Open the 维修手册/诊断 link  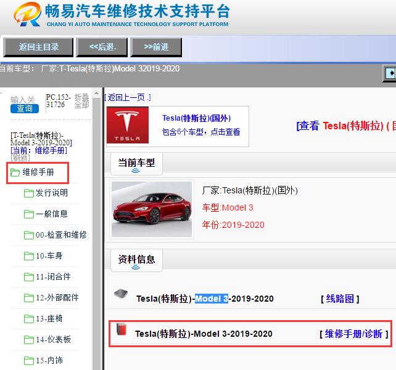[x=353, y=334]
